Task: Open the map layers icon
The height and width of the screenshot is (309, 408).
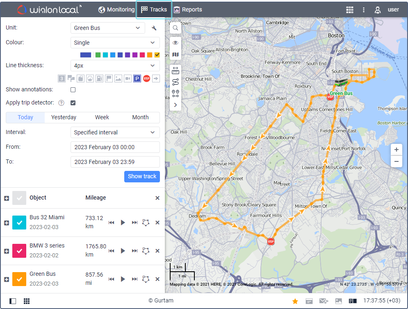Action: (176, 55)
